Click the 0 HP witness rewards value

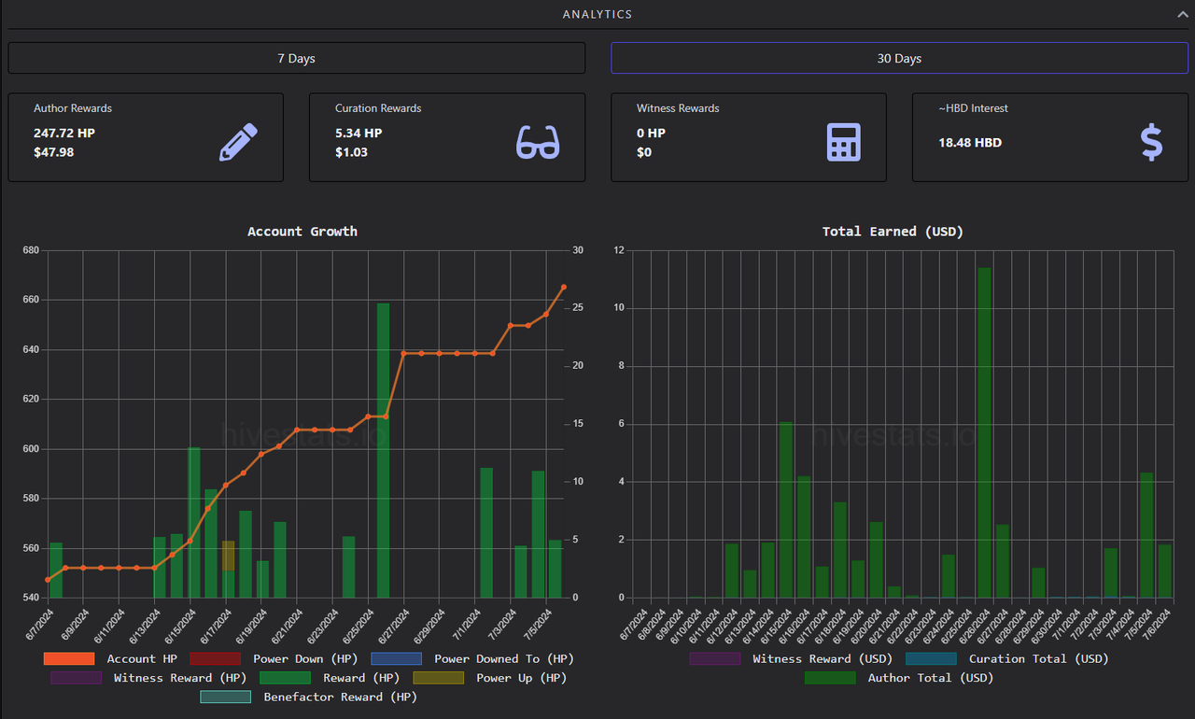point(651,134)
